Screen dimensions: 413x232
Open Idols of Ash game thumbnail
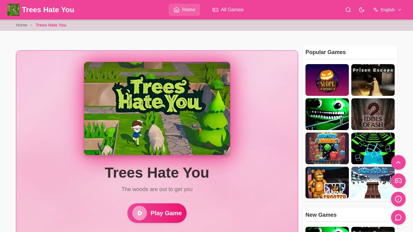point(373,114)
